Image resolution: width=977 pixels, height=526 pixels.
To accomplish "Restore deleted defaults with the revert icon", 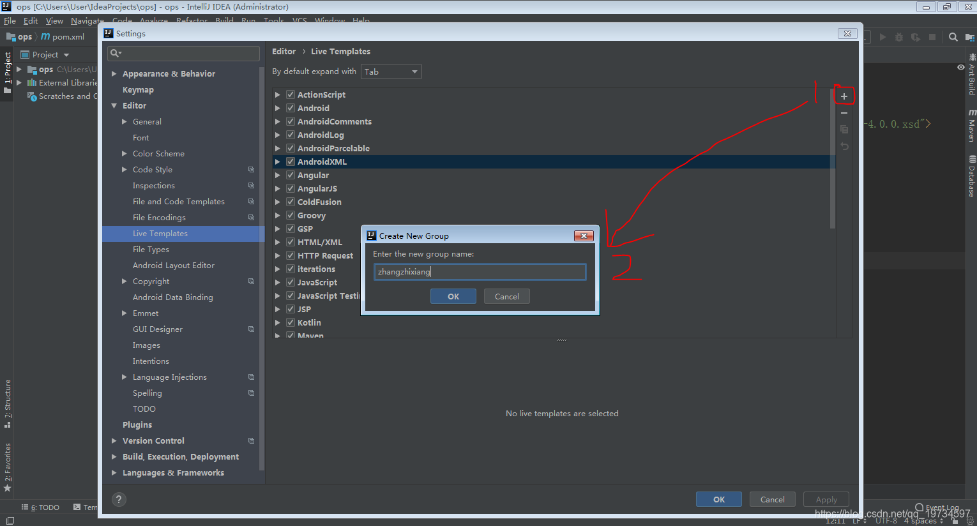I will (844, 146).
